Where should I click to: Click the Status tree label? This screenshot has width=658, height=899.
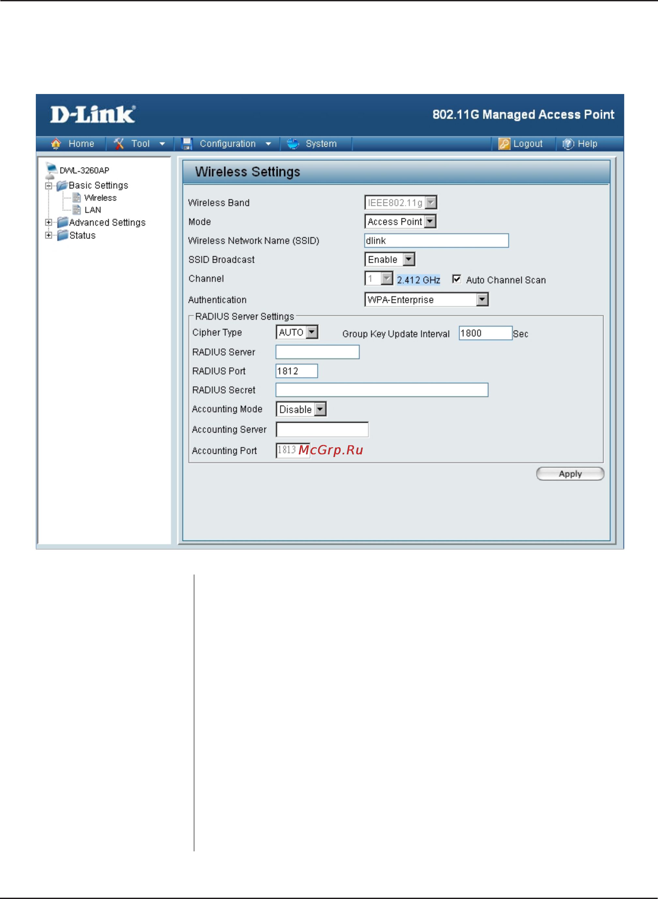(83, 235)
